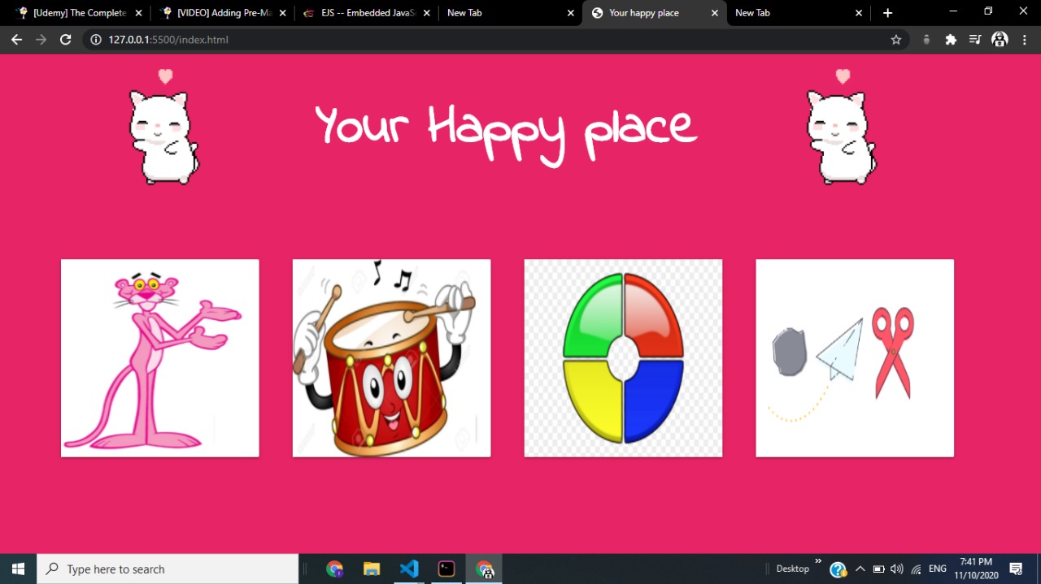Open the Chrome three-dot menu
Viewport: 1041px width, 584px height.
pyautogui.click(x=1025, y=39)
